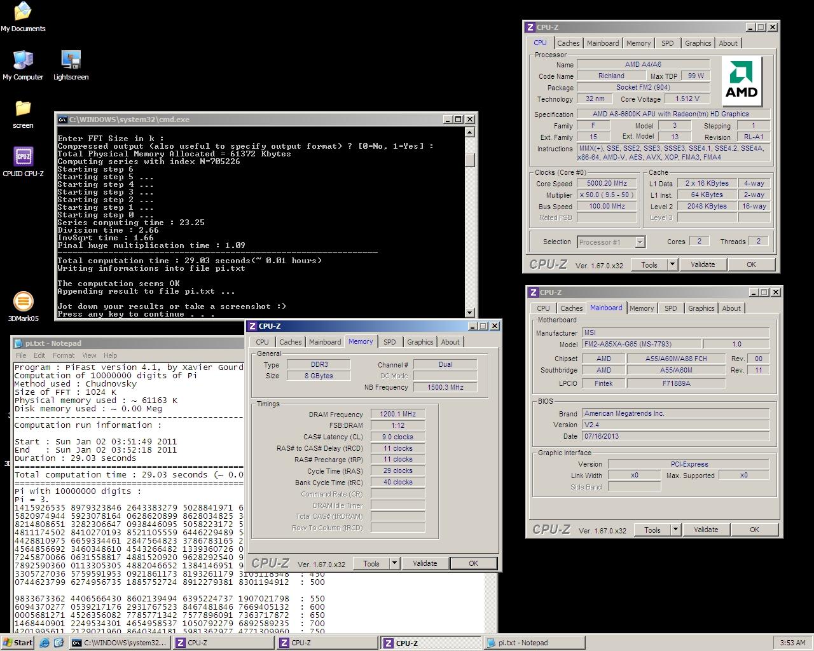Click the DRAM Frequency 1200.1 MHz value
Viewport: 814px width, 651px height.
coord(397,414)
